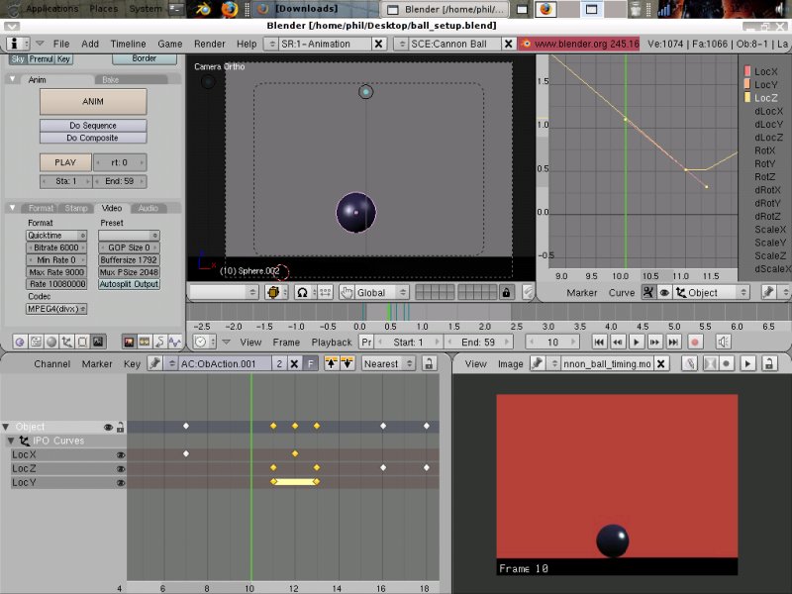Play the movie in the Image Editor
Screen dimensions: 792x594
747,363
